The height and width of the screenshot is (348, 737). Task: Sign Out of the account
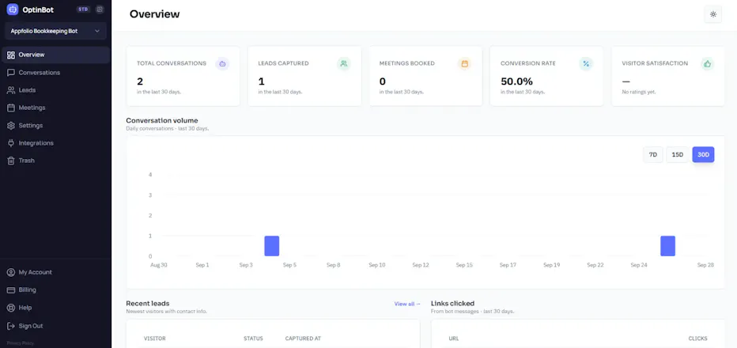click(55, 326)
